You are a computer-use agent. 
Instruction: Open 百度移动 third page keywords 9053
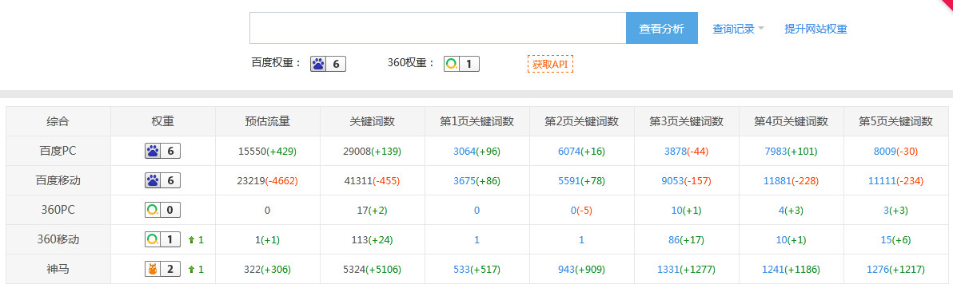(x=673, y=180)
